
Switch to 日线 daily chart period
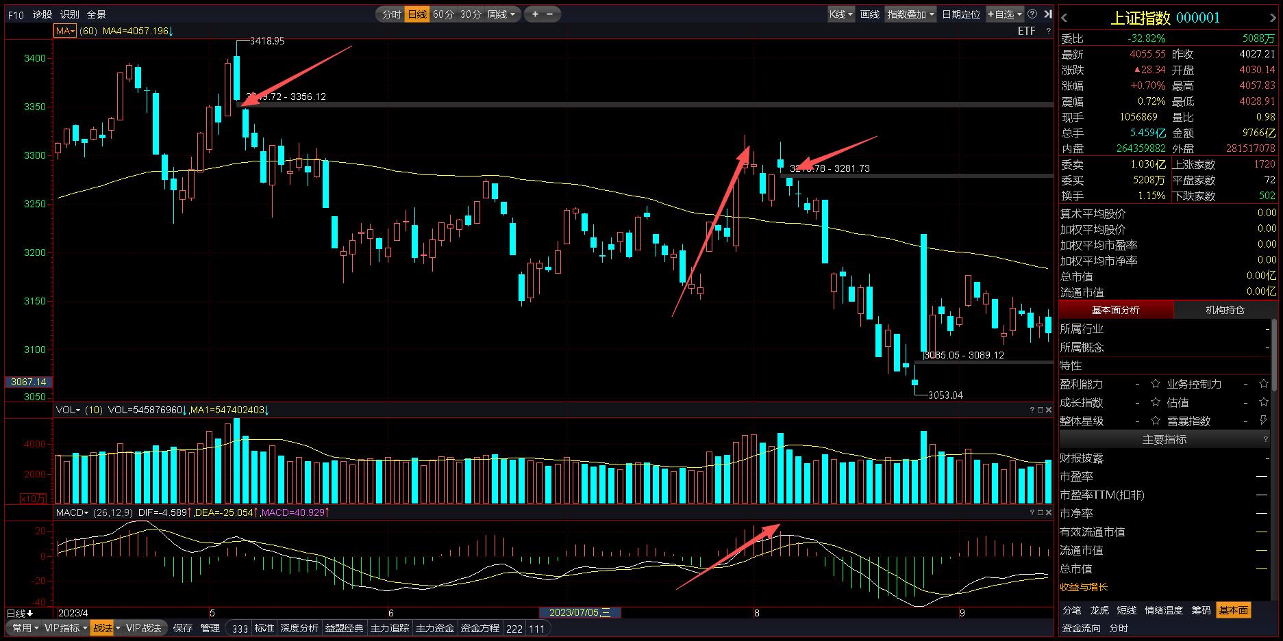pyautogui.click(x=416, y=14)
